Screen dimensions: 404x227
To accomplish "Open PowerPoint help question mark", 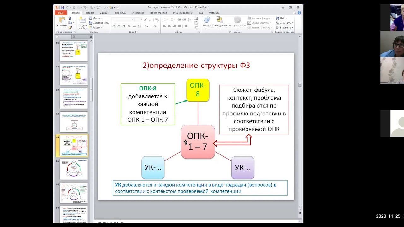I will 299,13.
